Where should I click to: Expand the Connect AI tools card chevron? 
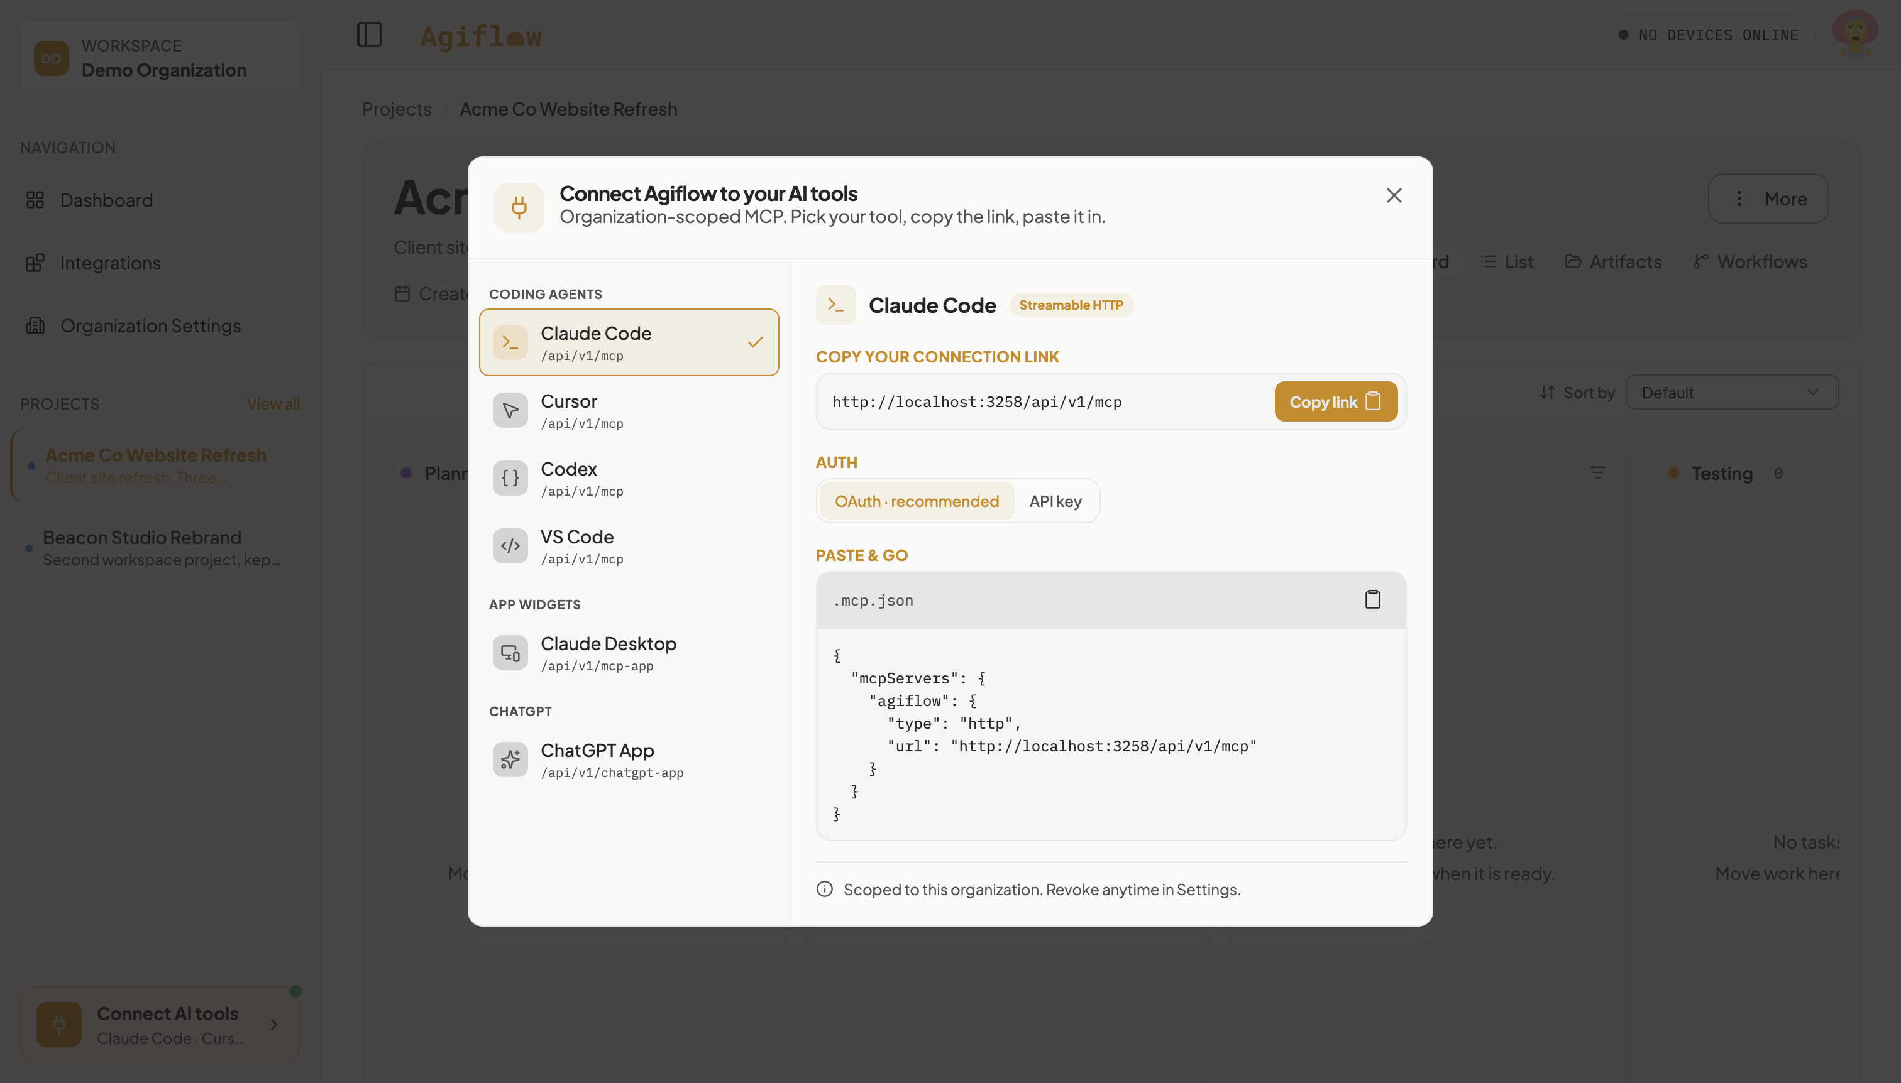(274, 1024)
